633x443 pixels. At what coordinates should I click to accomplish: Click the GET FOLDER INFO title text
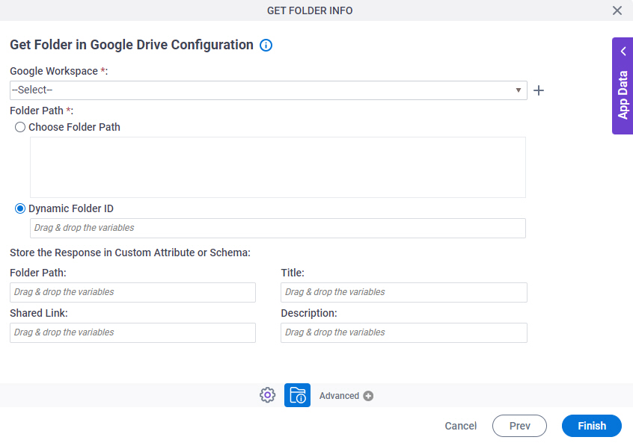(310, 10)
